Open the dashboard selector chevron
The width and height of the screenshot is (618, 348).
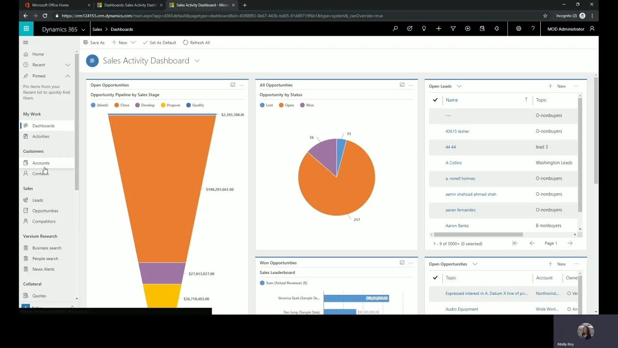click(197, 60)
